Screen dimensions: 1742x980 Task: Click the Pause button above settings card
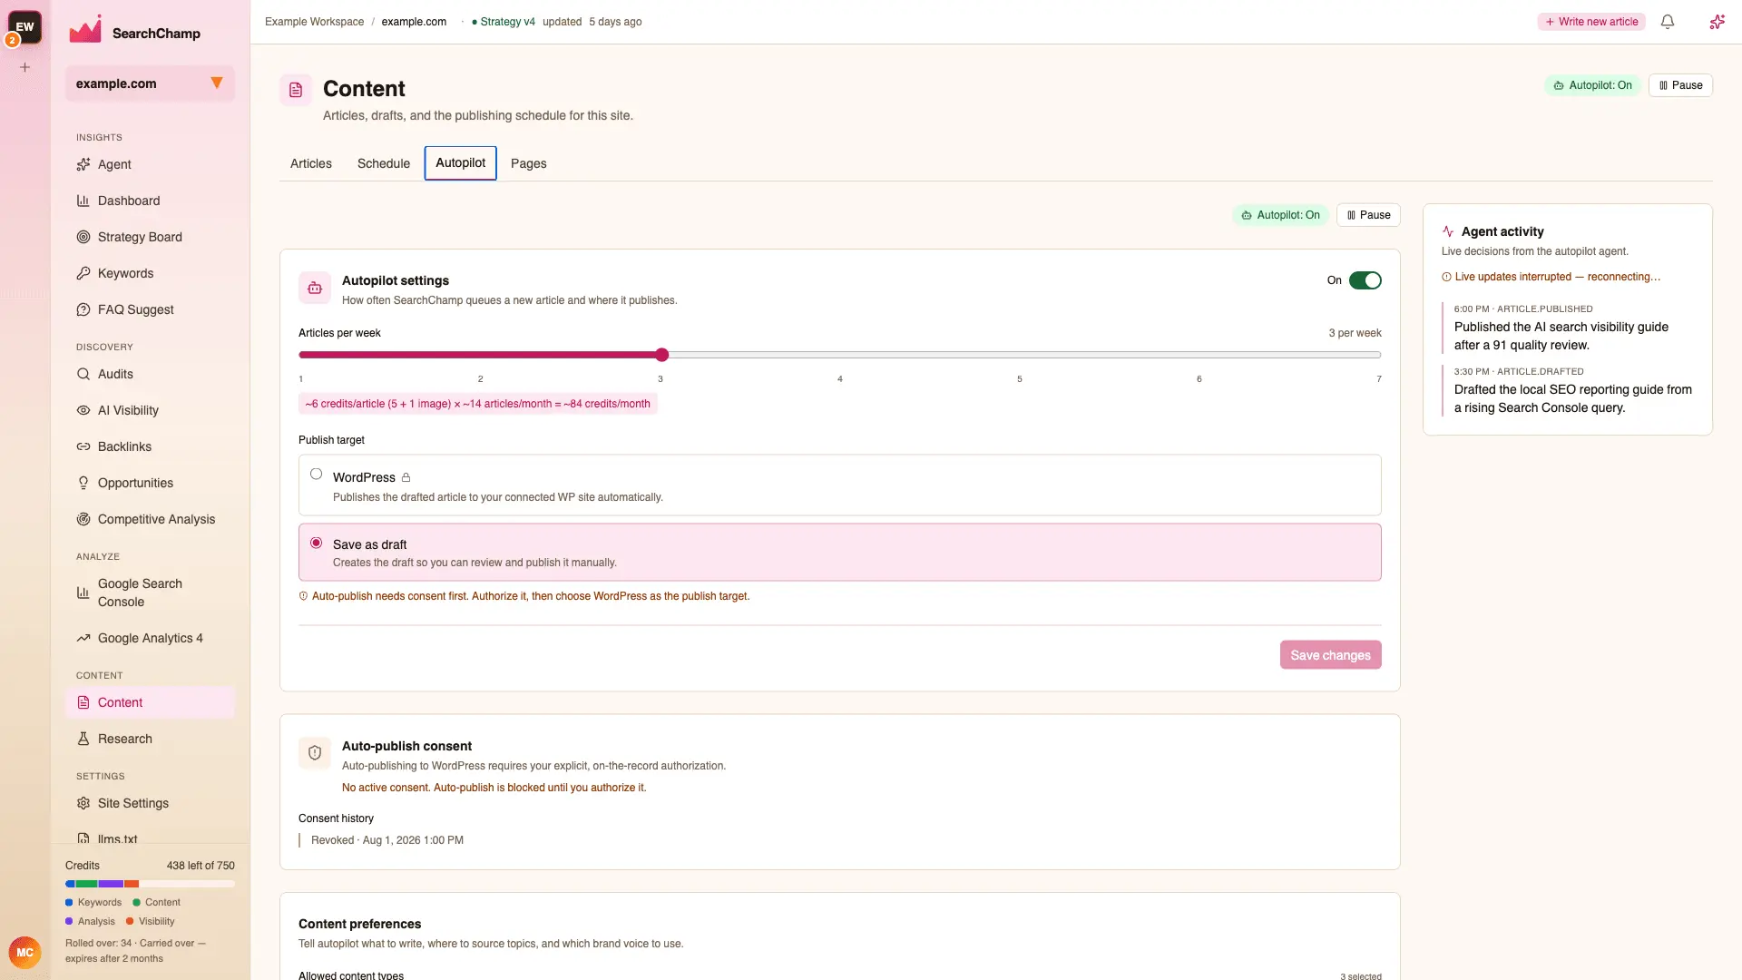(1368, 215)
